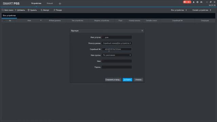Select the Все устройства tab
Viewport: 217px width, 122px height.
coord(9,16)
